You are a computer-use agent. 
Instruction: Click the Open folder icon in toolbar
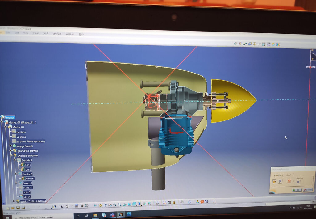(x=13, y=208)
